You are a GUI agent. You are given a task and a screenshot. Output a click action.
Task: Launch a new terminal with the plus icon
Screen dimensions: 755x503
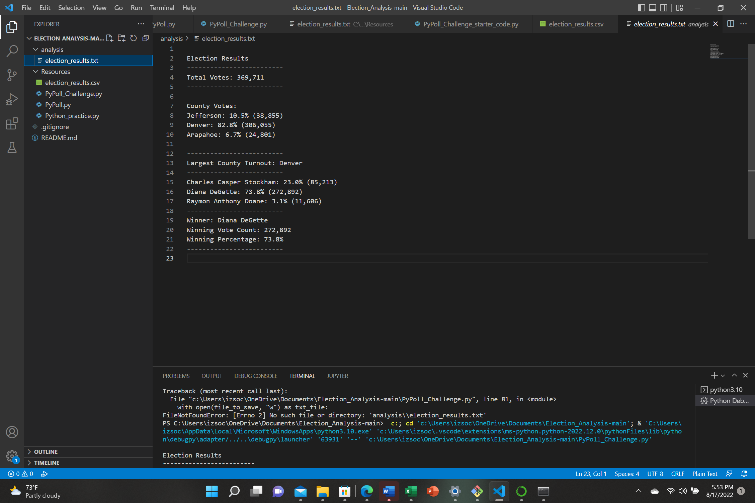point(715,375)
